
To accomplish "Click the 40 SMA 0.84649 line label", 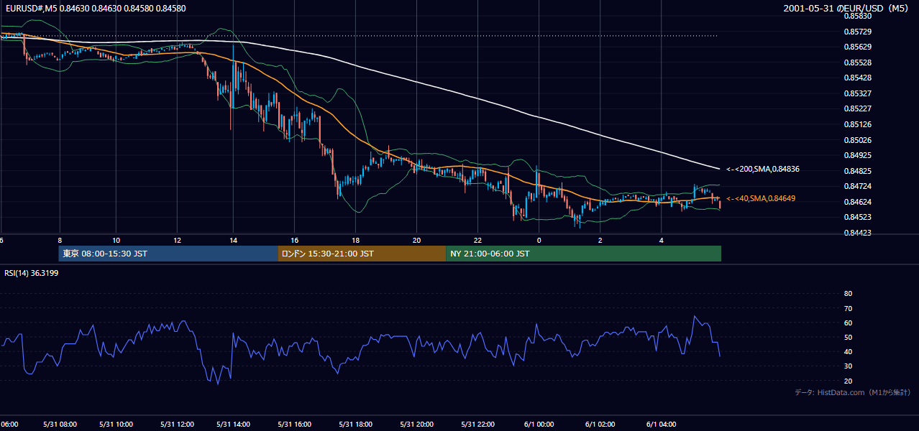I will tap(761, 198).
